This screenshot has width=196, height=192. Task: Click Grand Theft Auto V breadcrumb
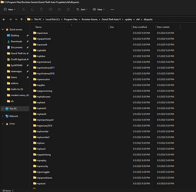[x=111, y=20]
